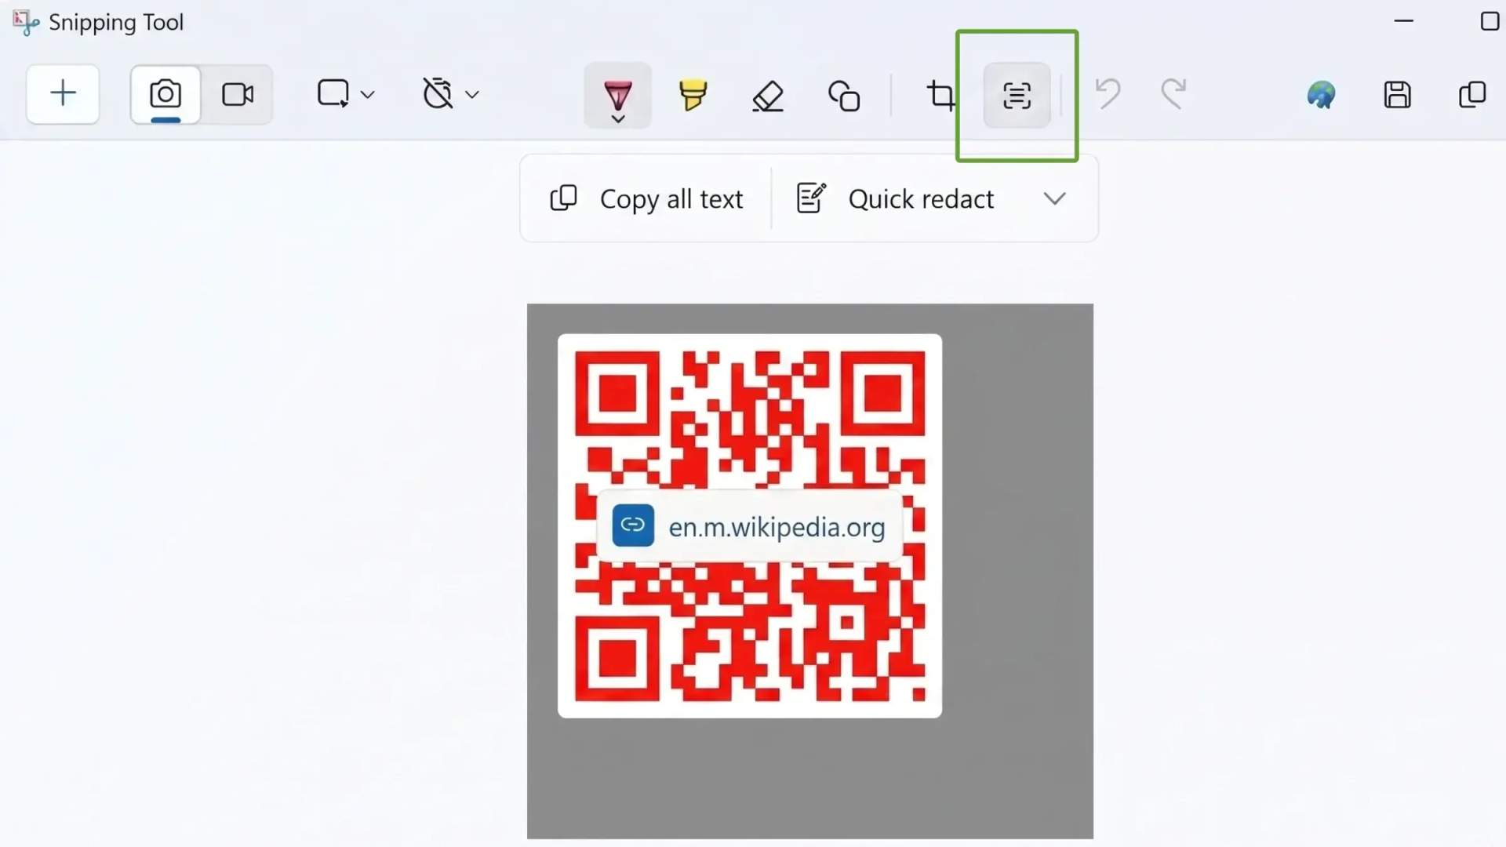Minimize the Snipping Tool window
The image size is (1506, 847).
(1404, 21)
